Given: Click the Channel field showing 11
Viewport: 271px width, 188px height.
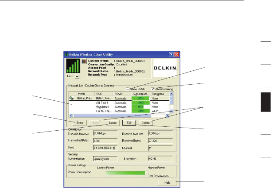Looking at the screenshot, I should click(x=160, y=148).
